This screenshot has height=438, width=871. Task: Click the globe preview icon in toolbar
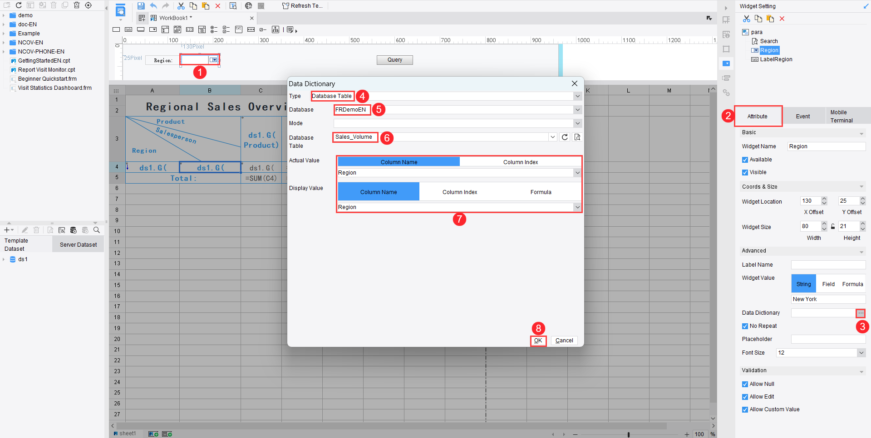[x=248, y=6]
